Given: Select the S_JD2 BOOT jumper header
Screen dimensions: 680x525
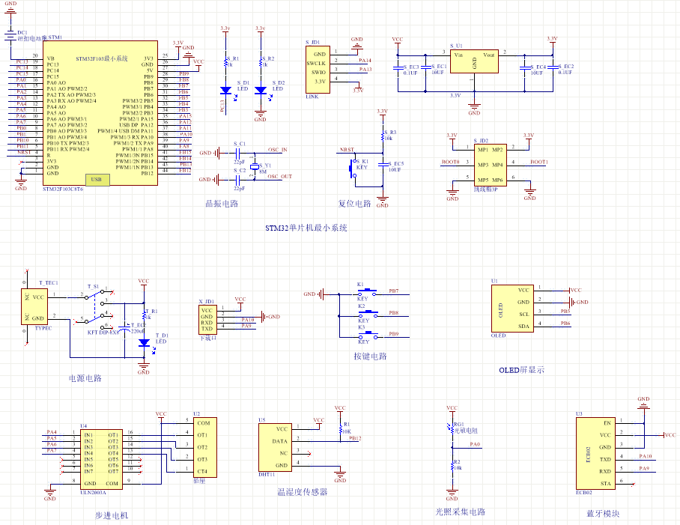Looking at the screenshot, I should 489,165.
